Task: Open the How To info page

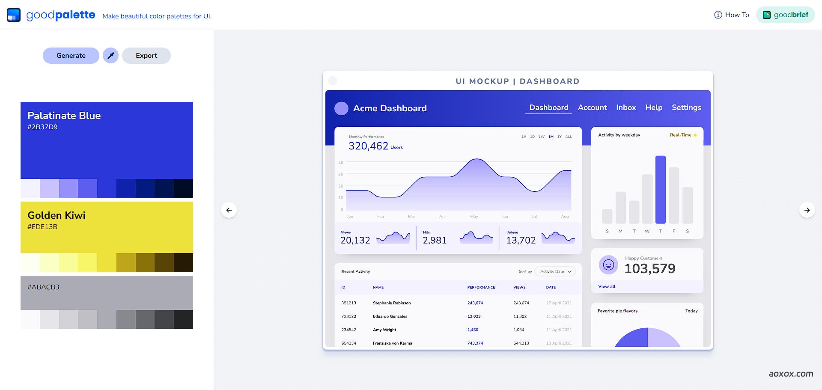Action: [732, 15]
